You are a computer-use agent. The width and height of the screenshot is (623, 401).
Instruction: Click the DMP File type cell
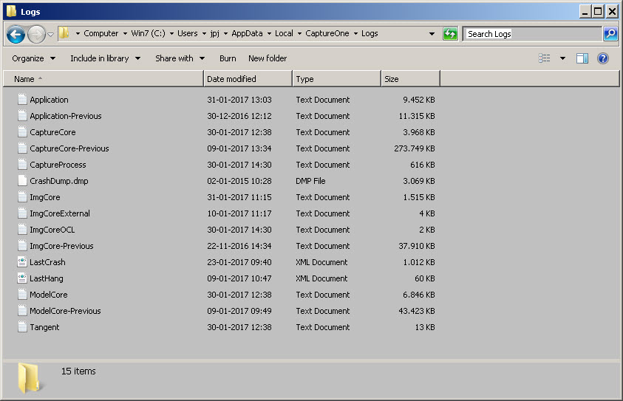click(x=310, y=181)
